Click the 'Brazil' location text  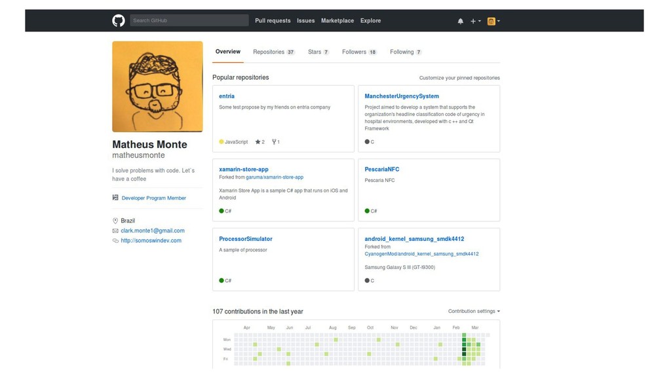(x=128, y=221)
